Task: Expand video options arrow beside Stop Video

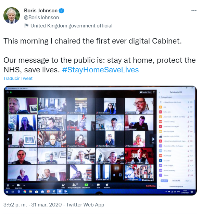Action: (x=24, y=186)
